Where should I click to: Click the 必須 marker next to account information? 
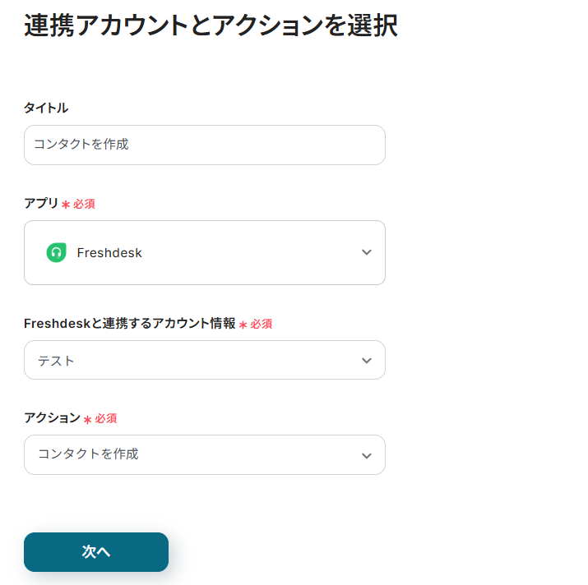point(262,325)
